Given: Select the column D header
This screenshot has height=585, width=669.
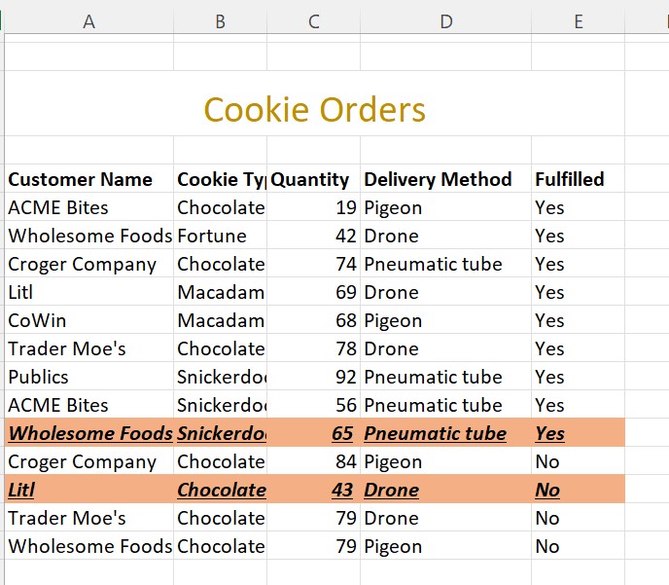Looking at the screenshot, I should [x=445, y=21].
